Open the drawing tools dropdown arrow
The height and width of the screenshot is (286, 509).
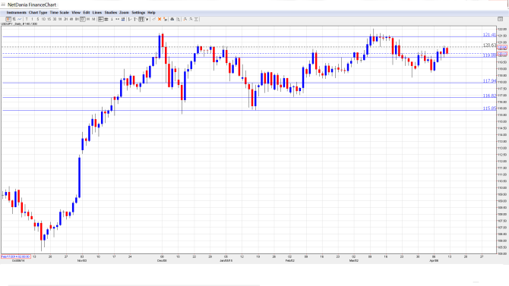tap(147, 19)
